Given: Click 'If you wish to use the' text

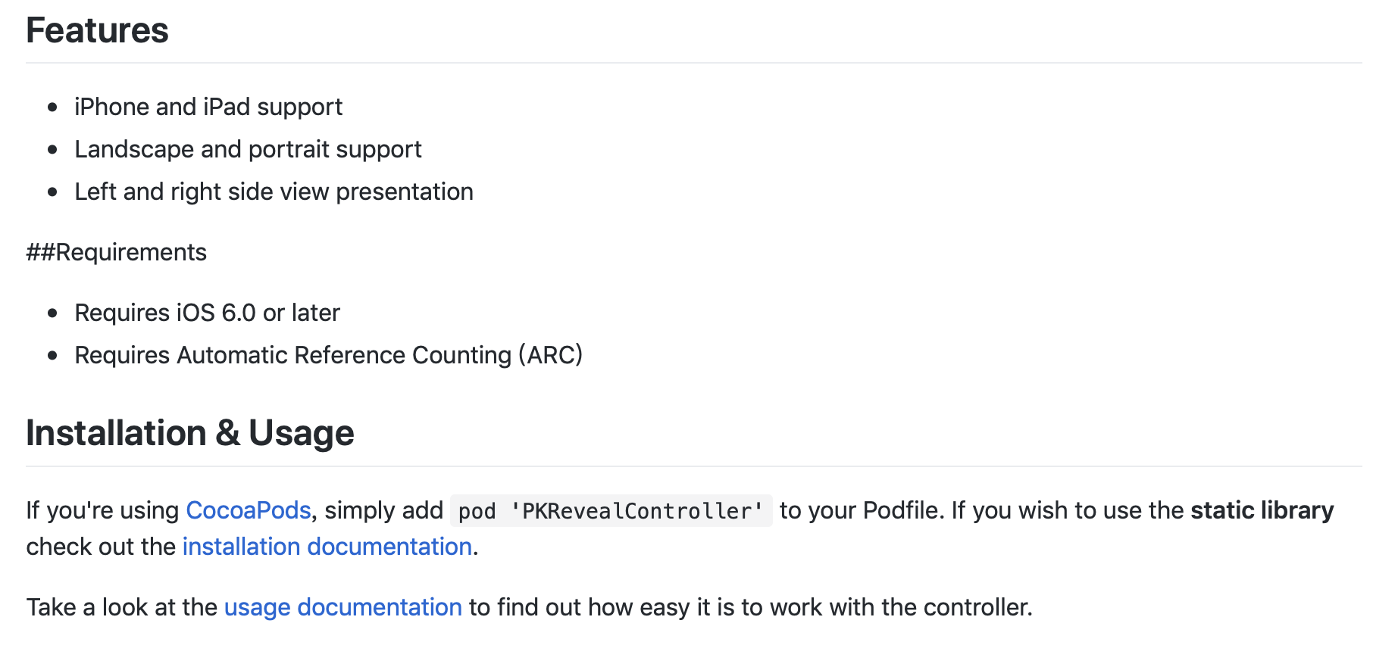Looking at the screenshot, I should pyautogui.click(x=1067, y=510).
